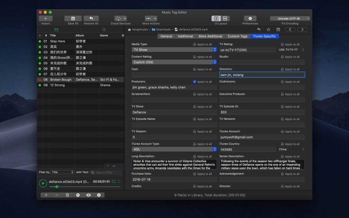This screenshot has width=349, height=218.
Task: Open the Unicode (UTF-8) encoding dropdown
Action: click(x=290, y=18)
